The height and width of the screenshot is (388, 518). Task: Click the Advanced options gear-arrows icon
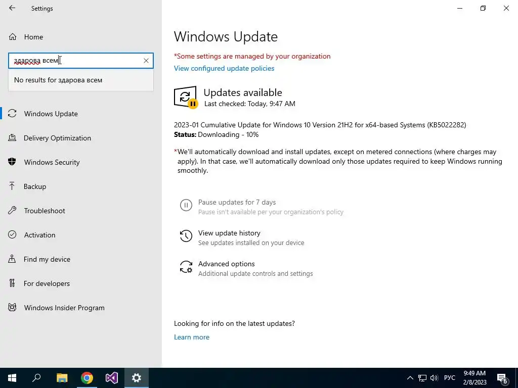point(186,267)
